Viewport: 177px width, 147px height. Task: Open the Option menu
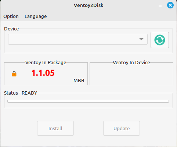point(11,16)
